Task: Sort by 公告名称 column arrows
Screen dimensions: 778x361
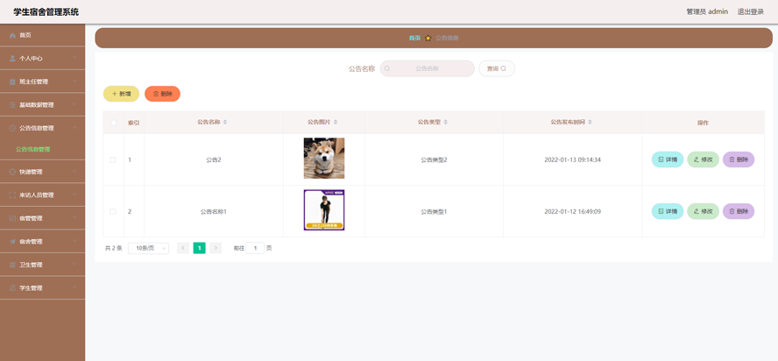Action: pyautogui.click(x=225, y=122)
